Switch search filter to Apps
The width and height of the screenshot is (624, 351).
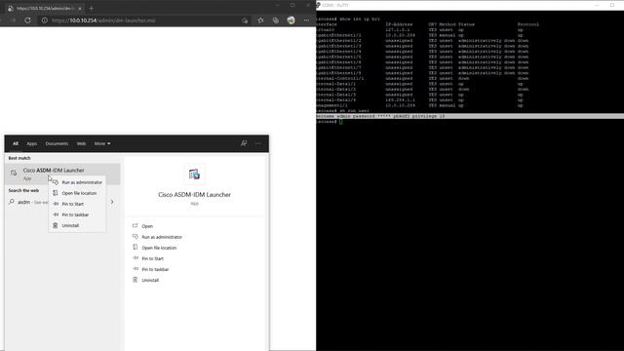pyautogui.click(x=32, y=143)
